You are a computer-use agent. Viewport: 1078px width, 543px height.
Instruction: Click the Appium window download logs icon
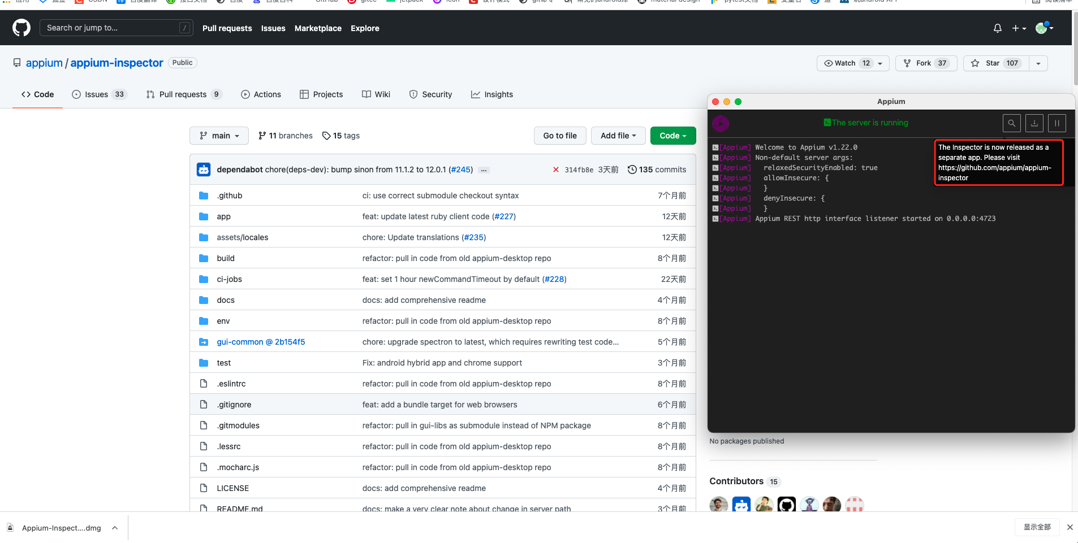tap(1034, 123)
